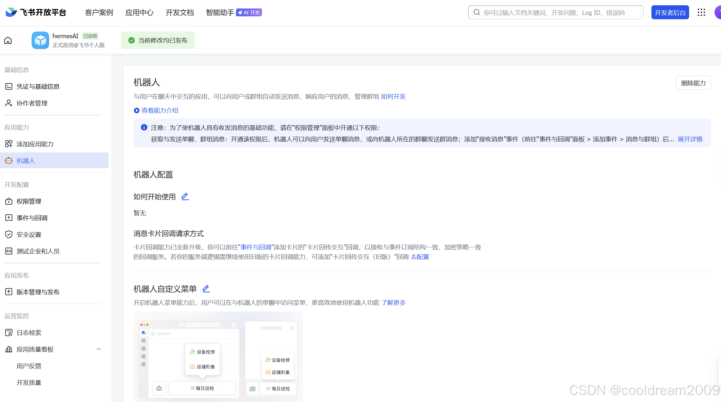Focus the documentation search input field
The width and height of the screenshot is (721, 402).
556,13
